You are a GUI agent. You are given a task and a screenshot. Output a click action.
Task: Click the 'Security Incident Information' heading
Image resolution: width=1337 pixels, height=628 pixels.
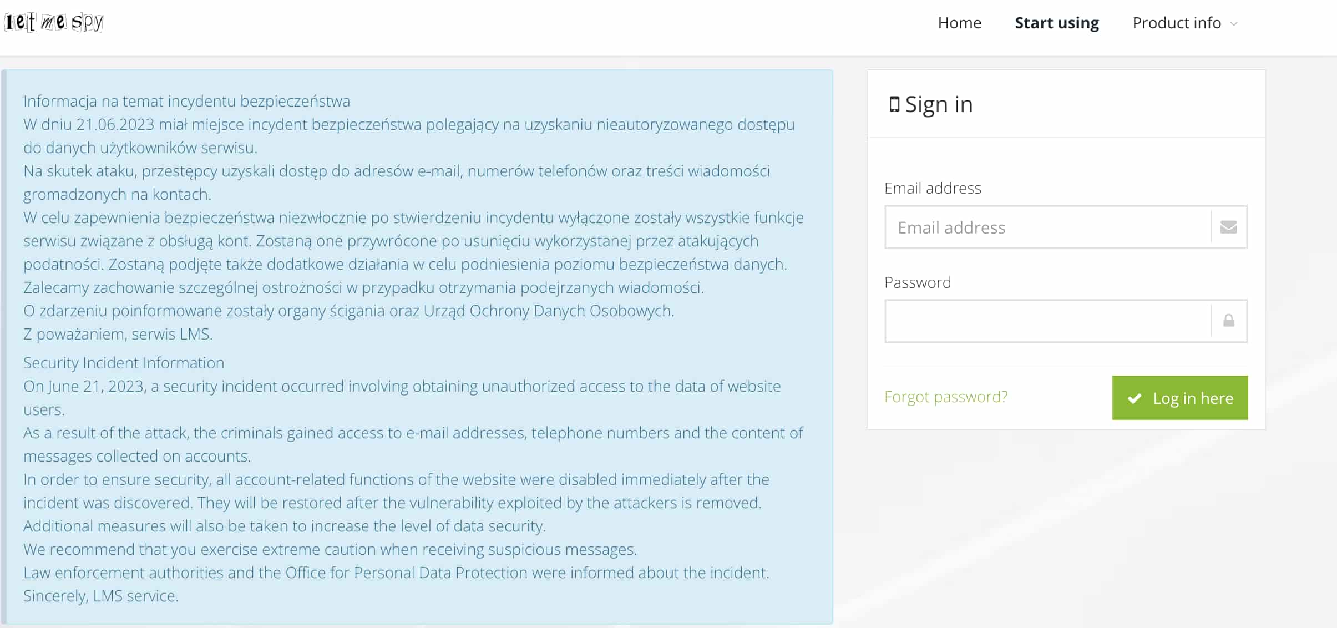click(124, 363)
